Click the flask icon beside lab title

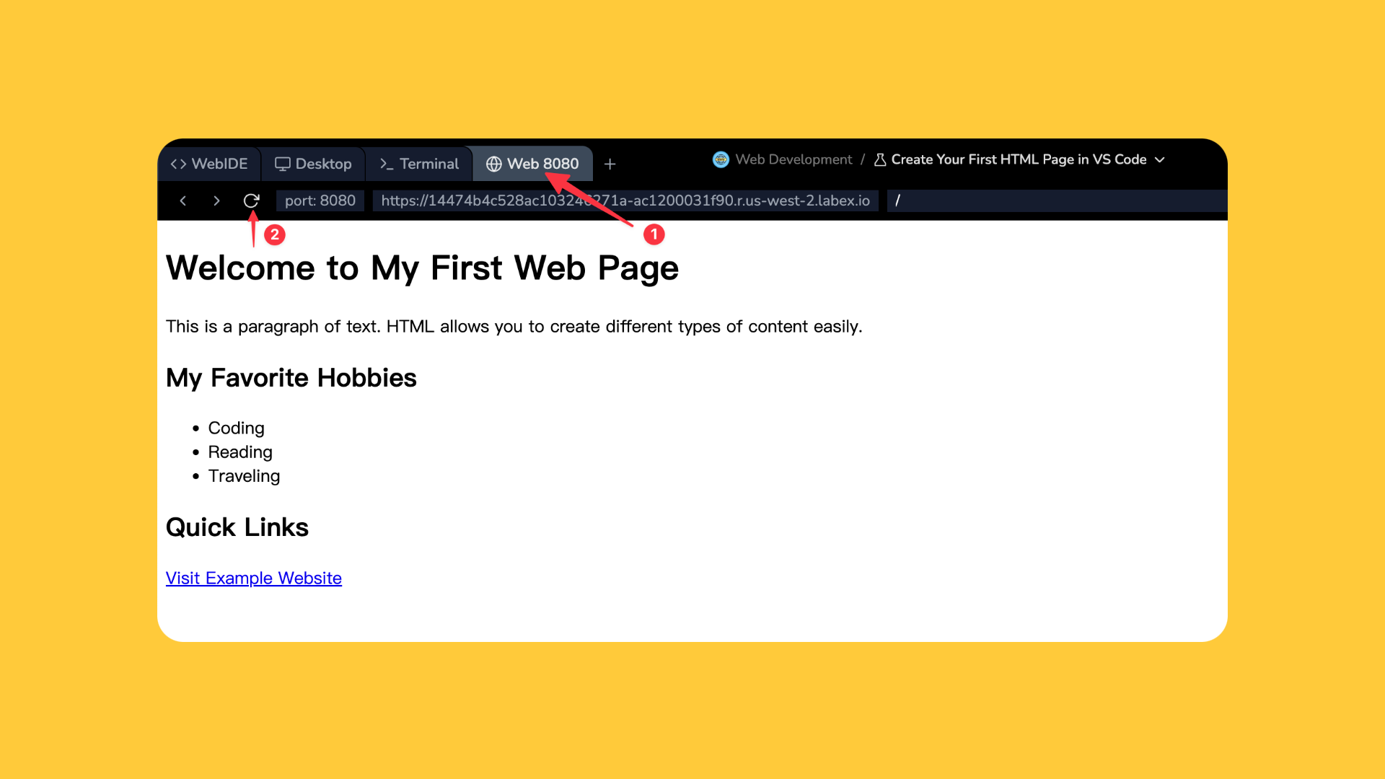click(880, 159)
